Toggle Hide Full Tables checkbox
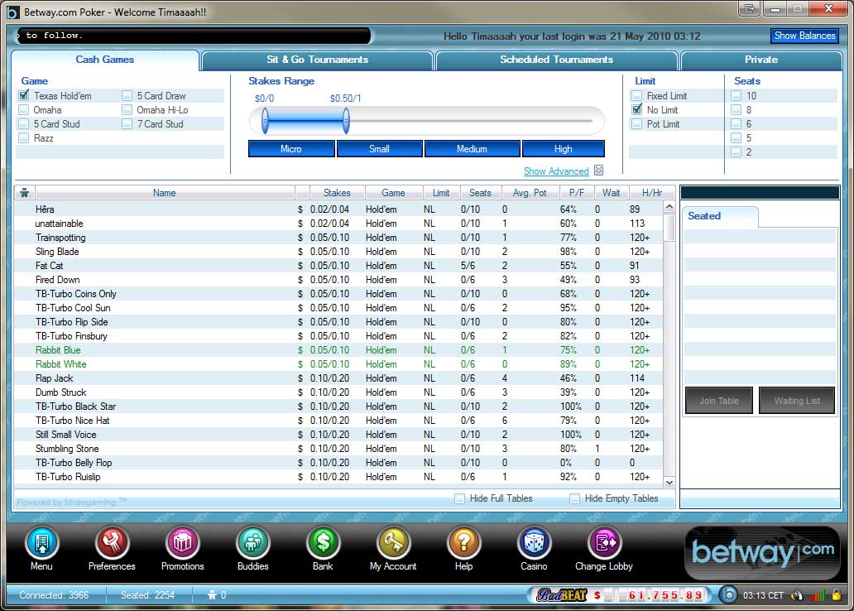Screen dimensions: 854x611 pos(459,498)
